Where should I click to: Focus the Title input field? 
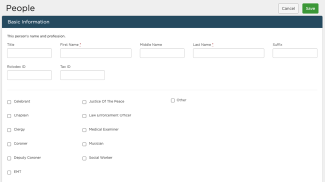(x=29, y=53)
